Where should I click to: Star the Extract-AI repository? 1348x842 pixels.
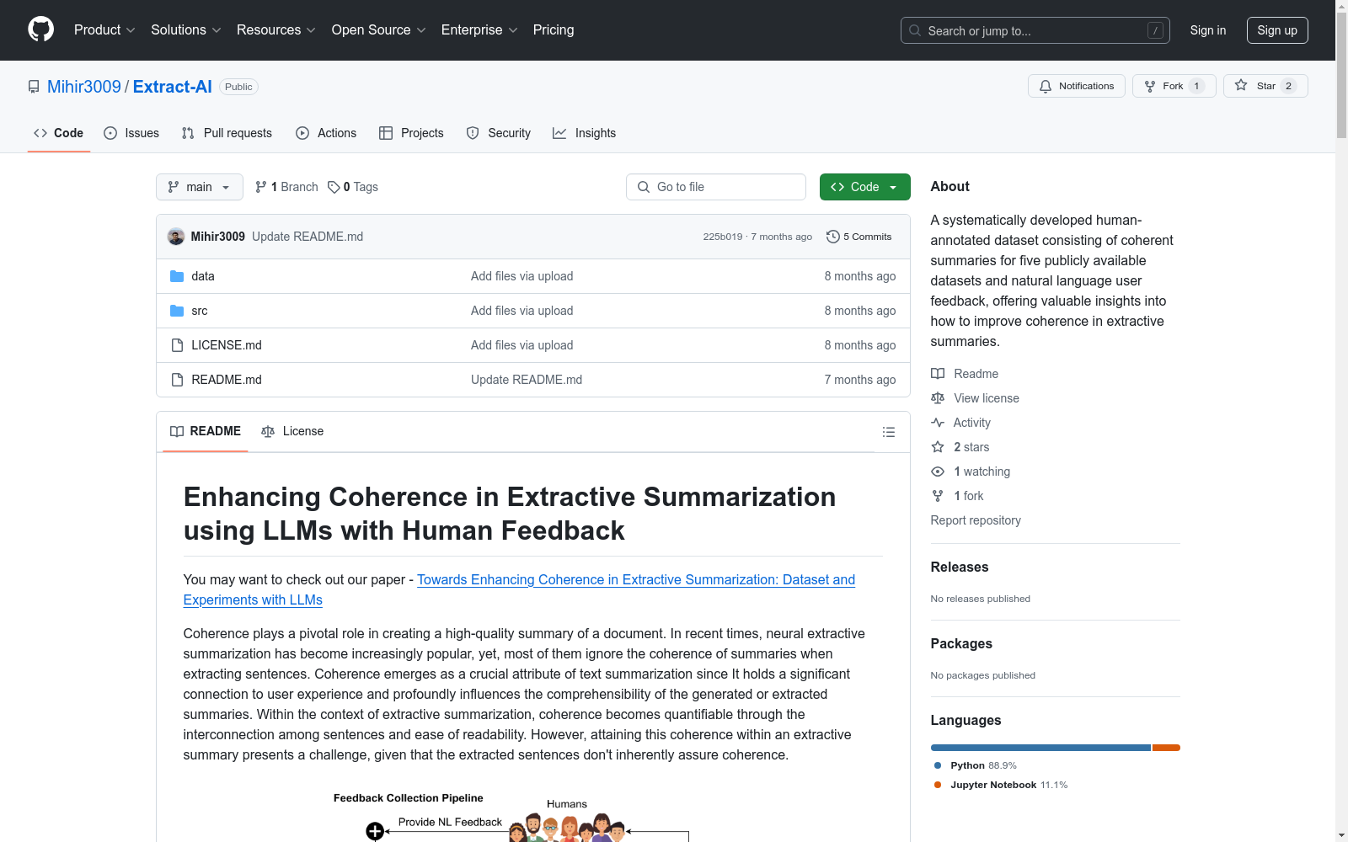click(1265, 86)
